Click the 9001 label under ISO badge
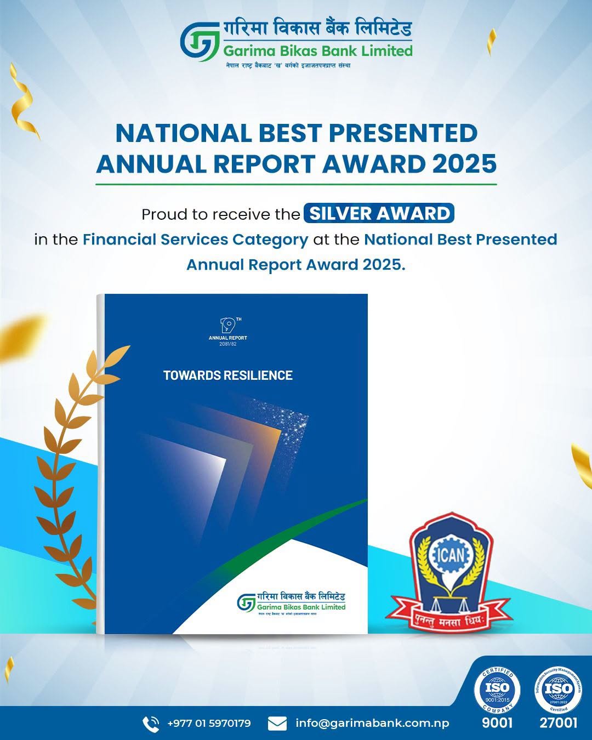This screenshot has width=592, height=740. pos(497,723)
